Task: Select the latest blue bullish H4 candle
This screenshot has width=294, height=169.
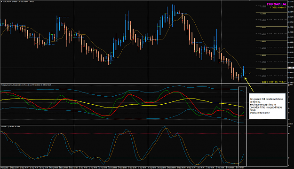Action: (x=244, y=71)
